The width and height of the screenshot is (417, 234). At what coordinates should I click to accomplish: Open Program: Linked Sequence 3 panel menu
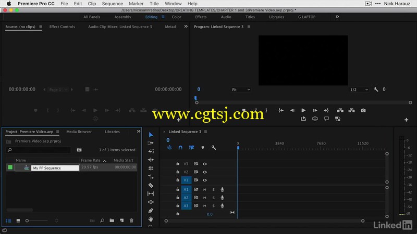pos(249,27)
